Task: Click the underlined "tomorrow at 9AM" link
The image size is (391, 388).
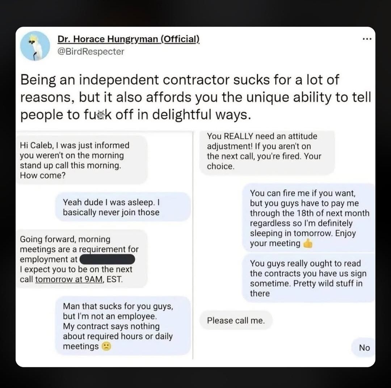Action: click(x=69, y=279)
